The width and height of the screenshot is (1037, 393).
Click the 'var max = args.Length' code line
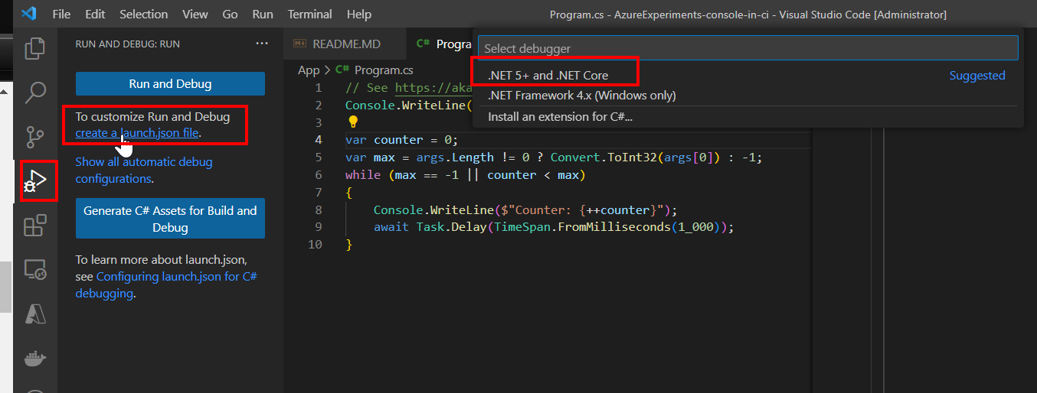coord(554,158)
